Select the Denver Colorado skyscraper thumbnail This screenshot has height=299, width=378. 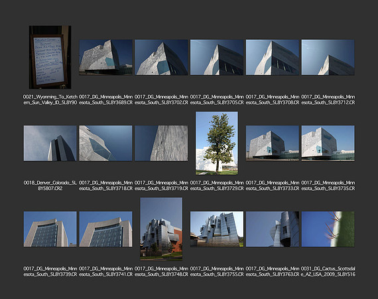coord(50,144)
